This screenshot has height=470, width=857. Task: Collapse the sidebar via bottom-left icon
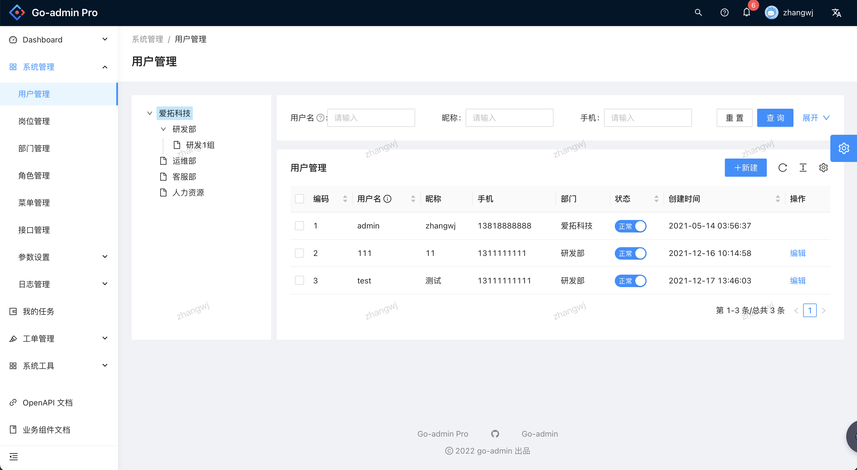point(14,457)
